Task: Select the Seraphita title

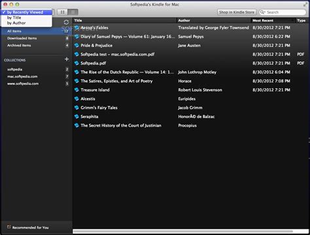Action: (90, 117)
